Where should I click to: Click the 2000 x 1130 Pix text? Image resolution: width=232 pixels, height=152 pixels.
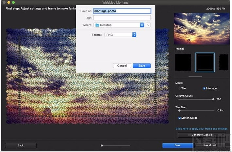click(x=216, y=8)
